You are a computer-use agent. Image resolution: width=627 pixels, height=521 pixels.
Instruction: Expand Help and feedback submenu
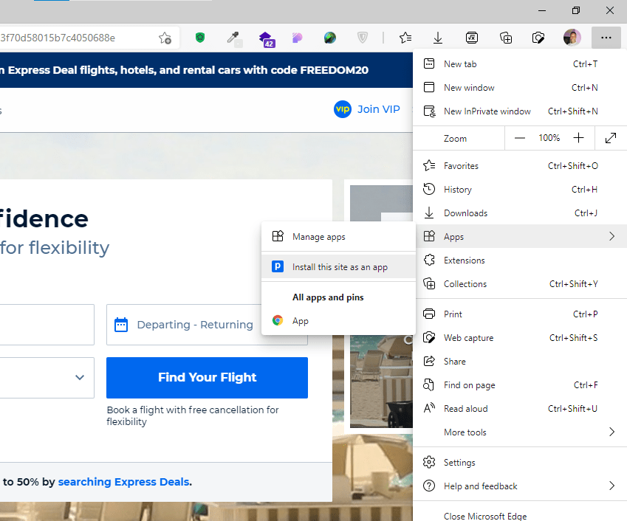tap(520, 486)
